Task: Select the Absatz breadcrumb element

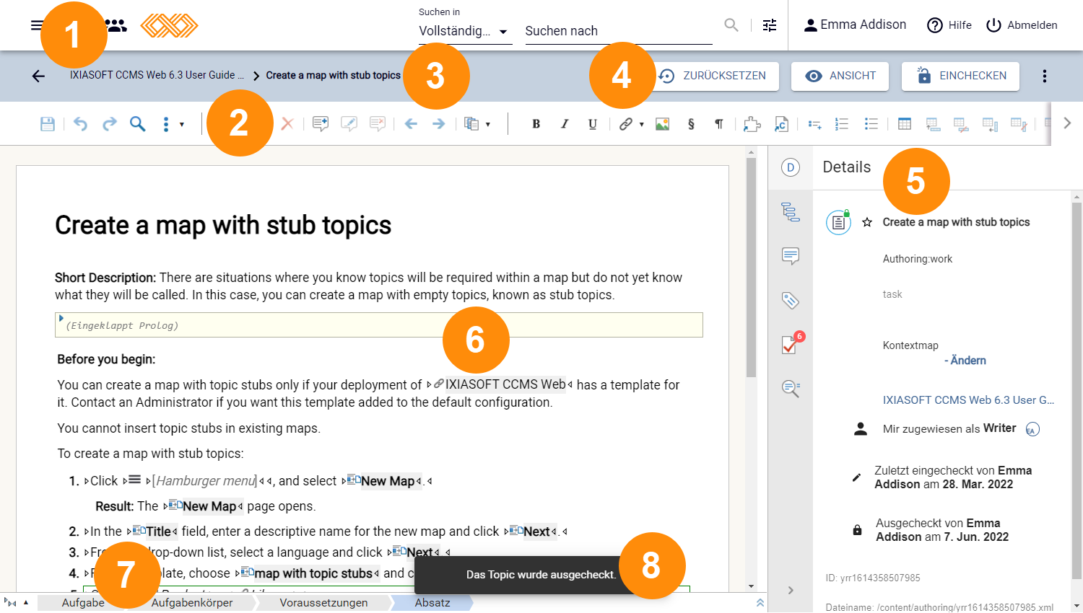Action: coord(432,603)
